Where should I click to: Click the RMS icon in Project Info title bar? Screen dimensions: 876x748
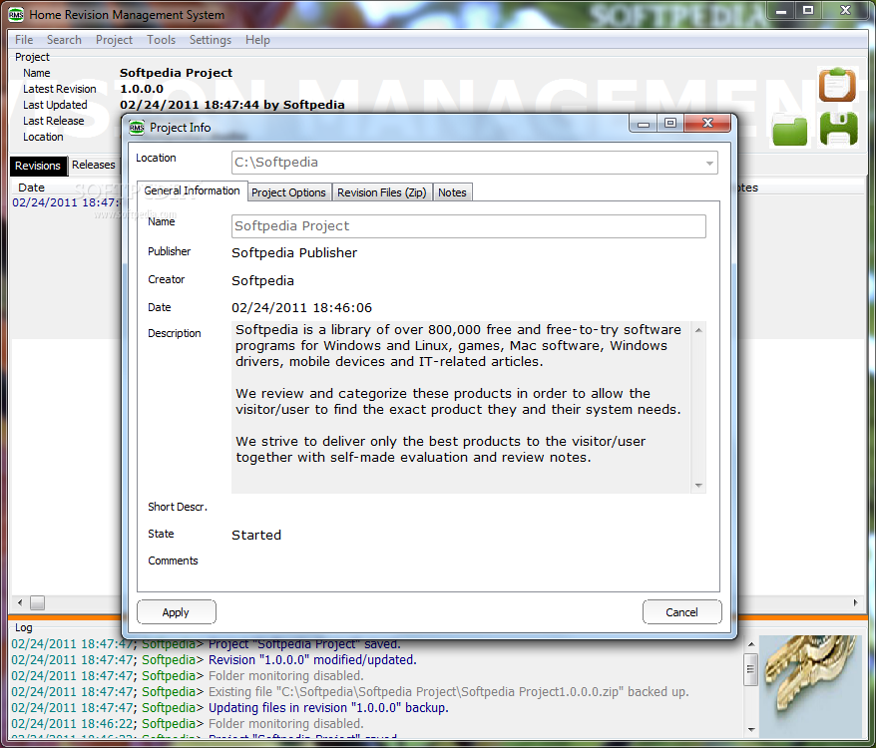point(137,128)
